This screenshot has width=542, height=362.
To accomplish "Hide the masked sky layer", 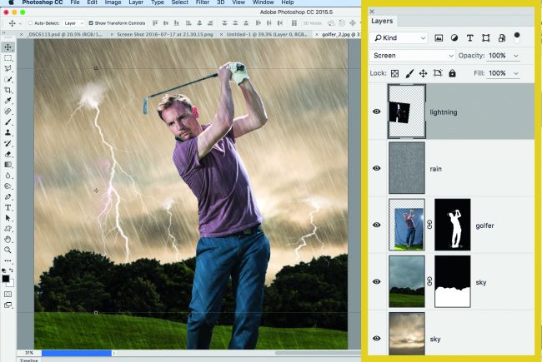I will (377, 281).
